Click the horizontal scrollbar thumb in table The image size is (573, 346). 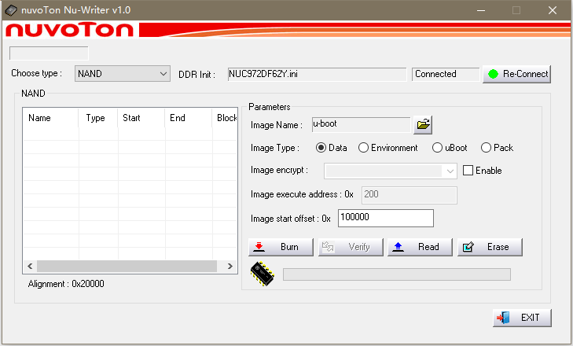127,266
